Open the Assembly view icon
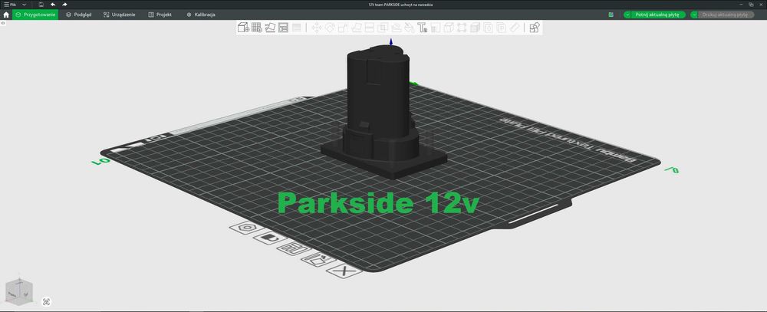Image resolution: width=767 pixels, height=312 pixels. [x=535, y=28]
